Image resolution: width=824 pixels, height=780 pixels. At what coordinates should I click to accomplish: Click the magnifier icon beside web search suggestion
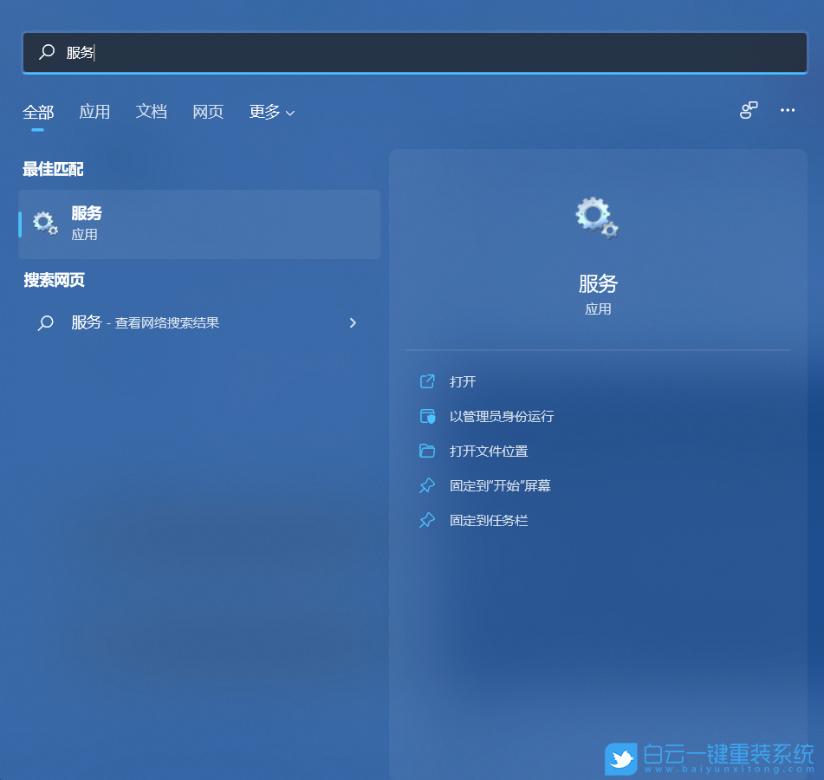(x=46, y=322)
